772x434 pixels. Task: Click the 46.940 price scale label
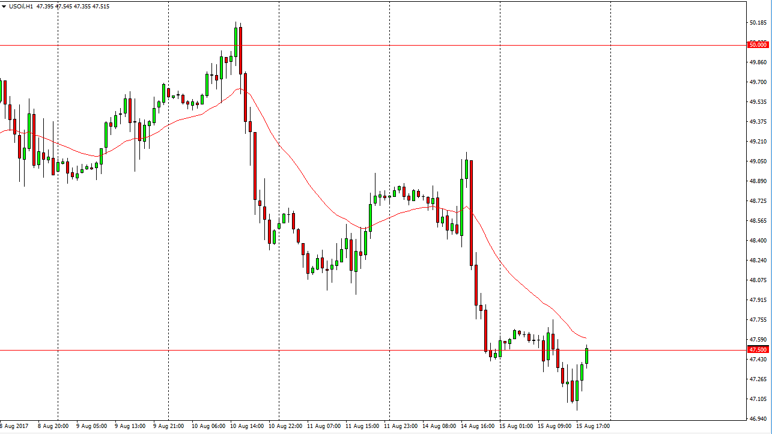click(758, 418)
